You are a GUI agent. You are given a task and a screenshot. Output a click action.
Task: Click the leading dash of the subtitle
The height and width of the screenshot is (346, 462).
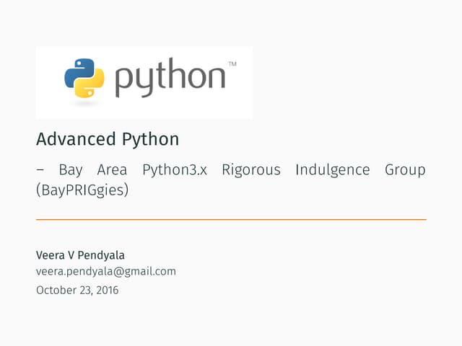coord(40,171)
